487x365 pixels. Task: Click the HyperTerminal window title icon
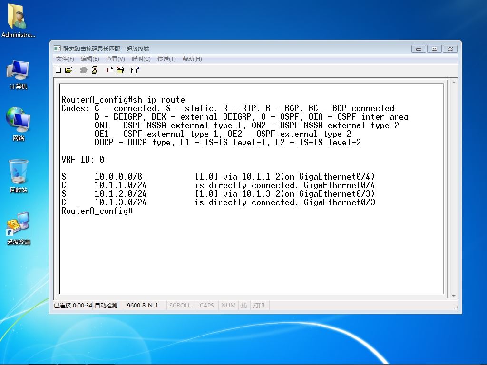pyautogui.click(x=57, y=48)
